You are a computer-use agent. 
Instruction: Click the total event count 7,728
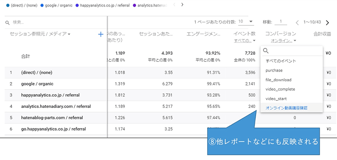pyautogui.click(x=251, y=53)
